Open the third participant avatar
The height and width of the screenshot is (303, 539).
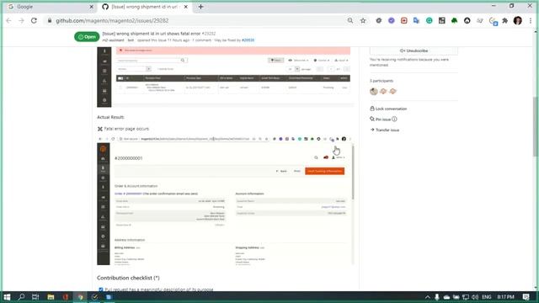coord(393,91)
